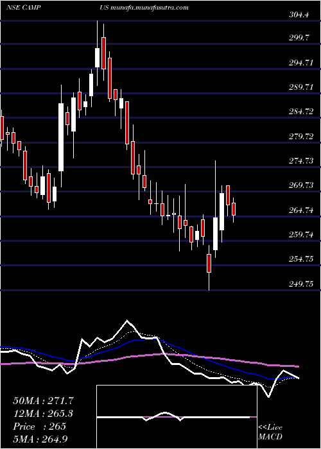This screenshot has width=321, height=449.
Task: Click the 12MA : 265.3 readout
Action: [43, 414]
